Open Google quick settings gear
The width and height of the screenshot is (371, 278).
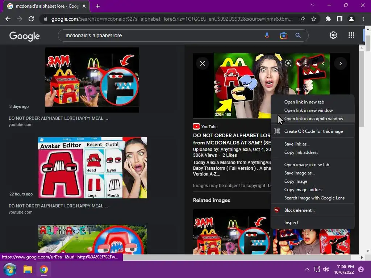coord(333,35)
